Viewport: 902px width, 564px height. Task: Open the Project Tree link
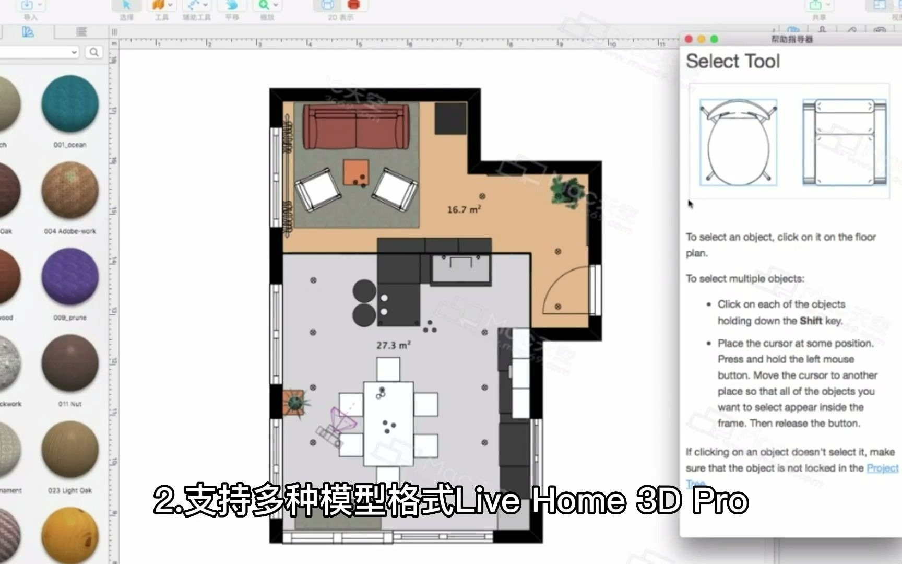click(x=882, y=468)
